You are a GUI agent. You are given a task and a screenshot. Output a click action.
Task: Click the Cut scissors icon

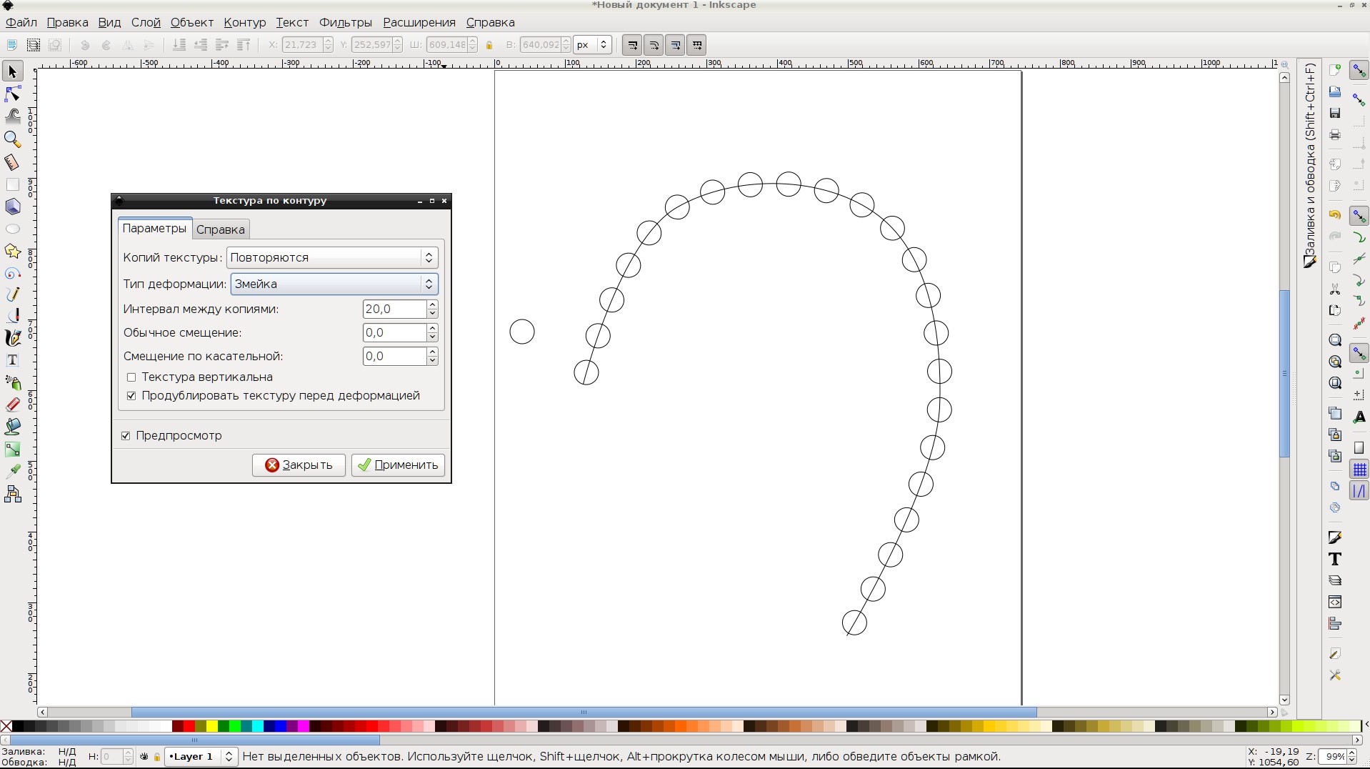(1334, 289)
